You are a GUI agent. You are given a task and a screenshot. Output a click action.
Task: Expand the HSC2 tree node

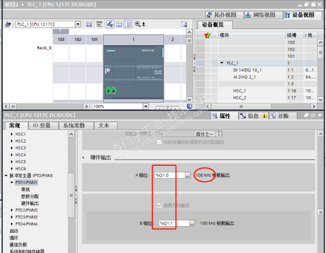pos(12,141)
